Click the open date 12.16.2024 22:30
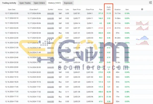 (x=12, y=38)
